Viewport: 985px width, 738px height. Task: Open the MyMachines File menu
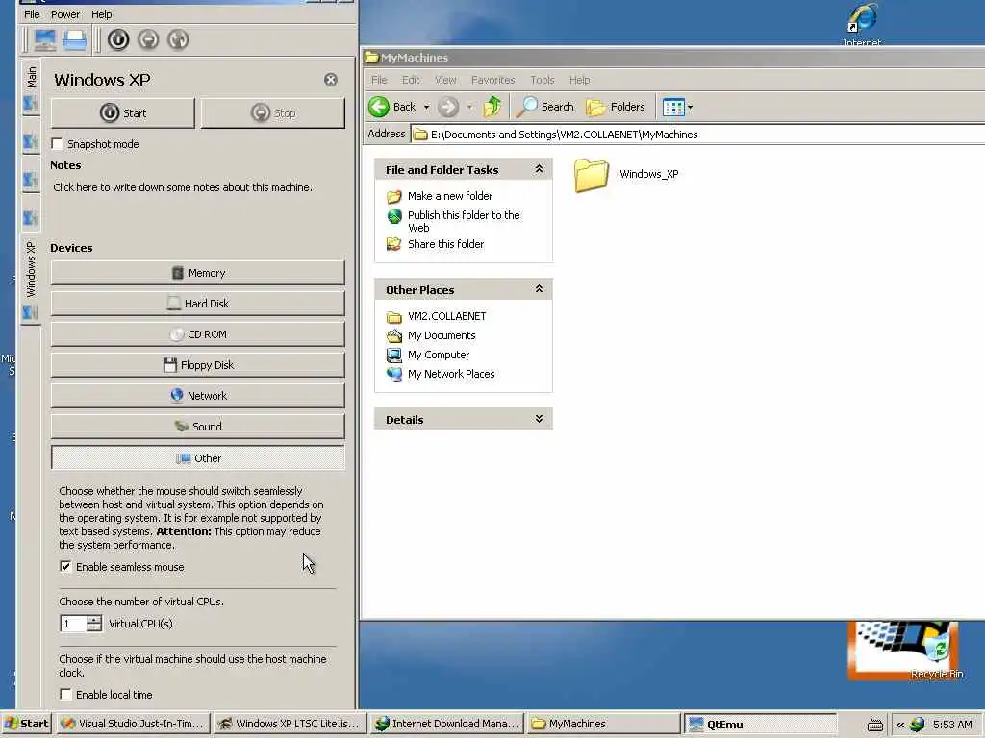pos(379,80)
